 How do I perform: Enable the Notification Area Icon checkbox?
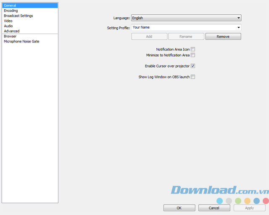coord(193,50)
